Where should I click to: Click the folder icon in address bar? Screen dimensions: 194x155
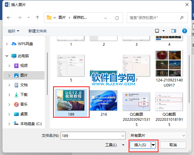click(x=49, y=18)
